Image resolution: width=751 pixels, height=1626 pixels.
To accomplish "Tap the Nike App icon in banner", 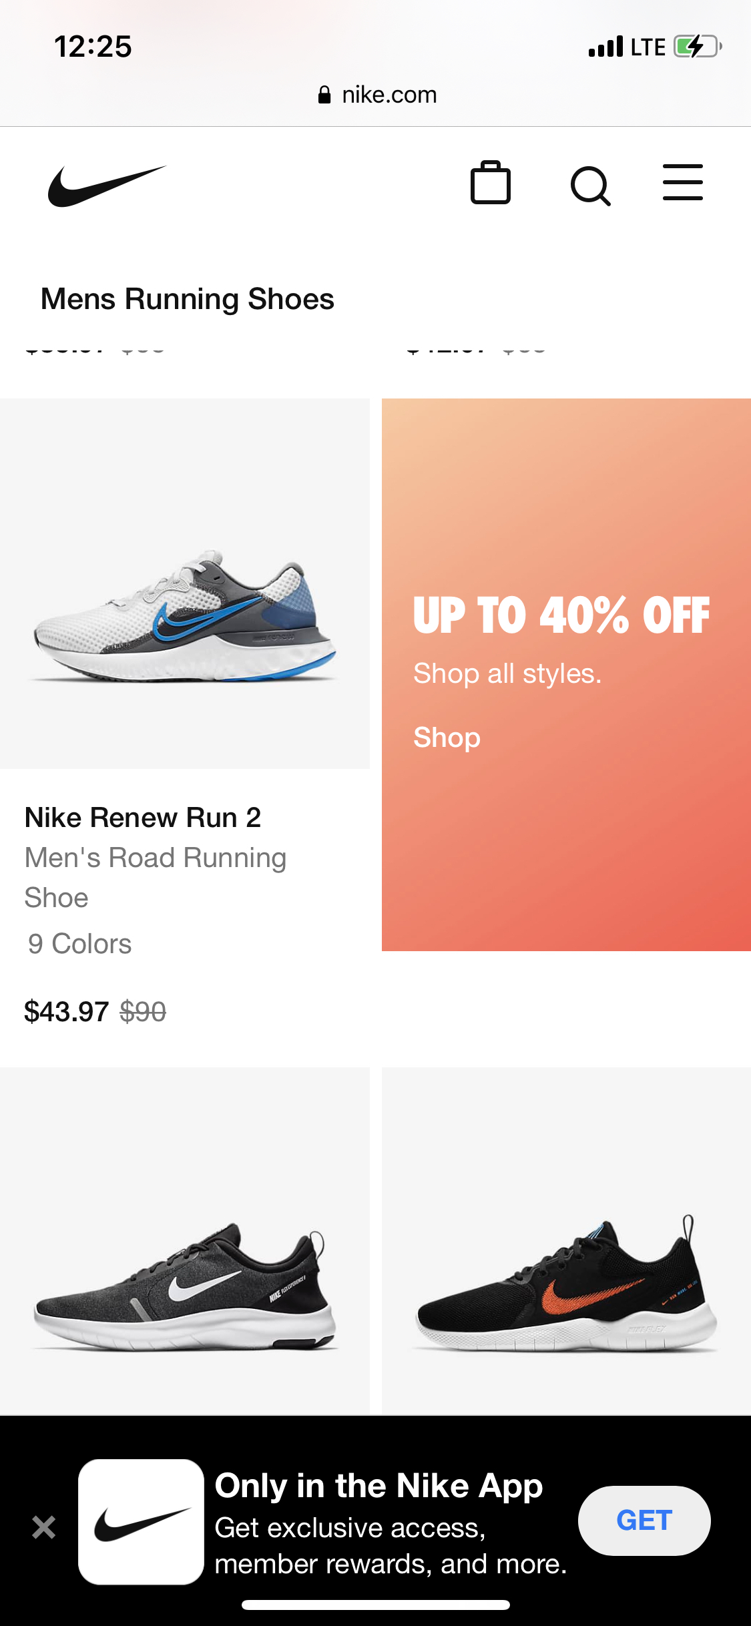I will click(141, 1522).
